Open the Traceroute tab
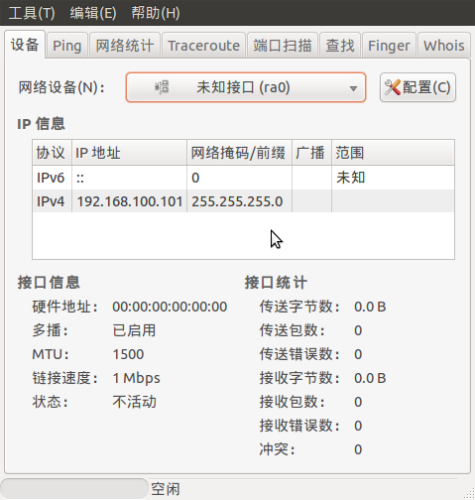The height and width of the screenshot is (500, 475). click(x=203, y=46)
